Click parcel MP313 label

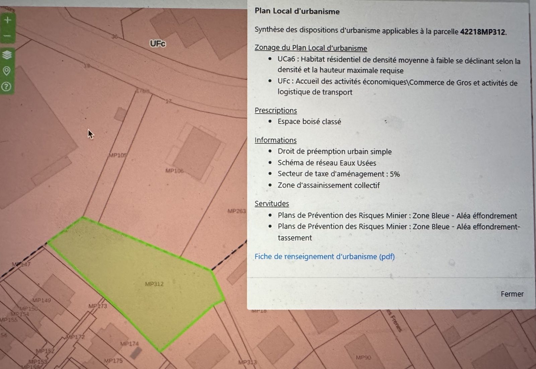point(247,362)
